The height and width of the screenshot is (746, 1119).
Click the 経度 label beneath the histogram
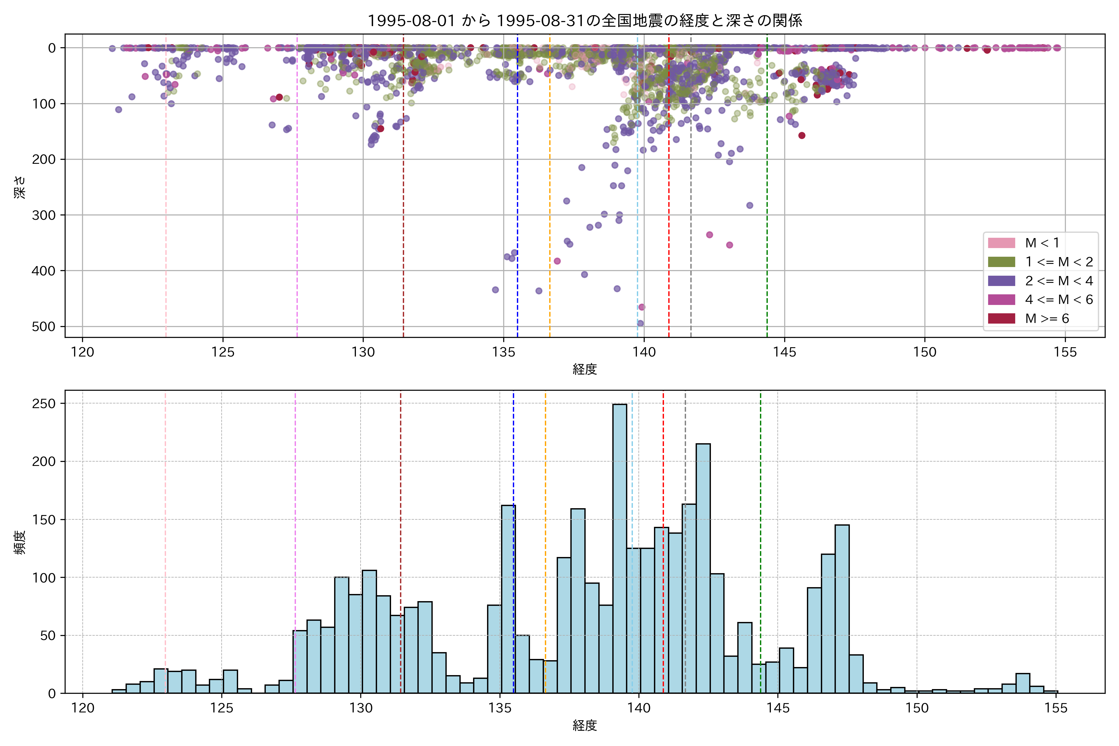585,725
